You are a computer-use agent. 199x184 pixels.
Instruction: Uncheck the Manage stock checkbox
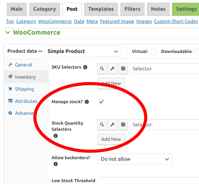tap(101, 102)
